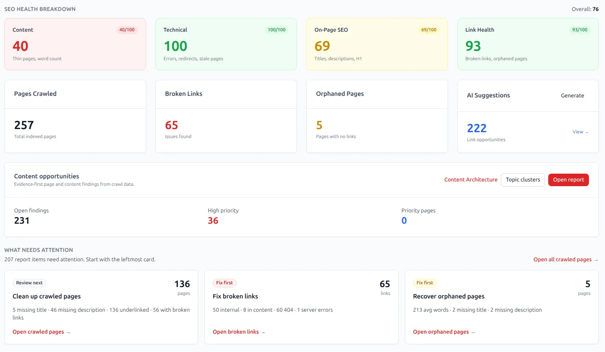The image size is (605, 352).
Task: Click the large 69 On-Page SEO score
Action: pyautogui.click(x=322, y=46)
